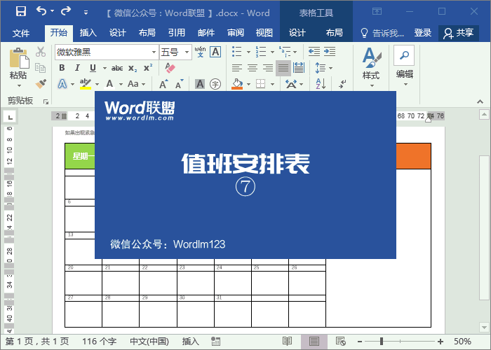
Task: Apply yellow text highlight color
Action: pos(85,84)
